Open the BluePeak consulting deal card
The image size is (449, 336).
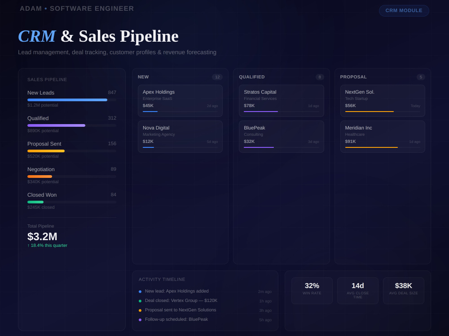(x=281, y=137)
